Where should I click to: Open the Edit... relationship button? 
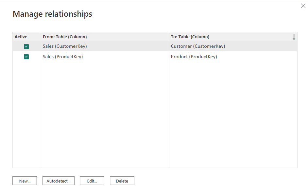point(92,181)
